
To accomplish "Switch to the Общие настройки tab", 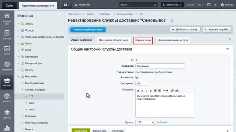I will [x=81, y=40].
